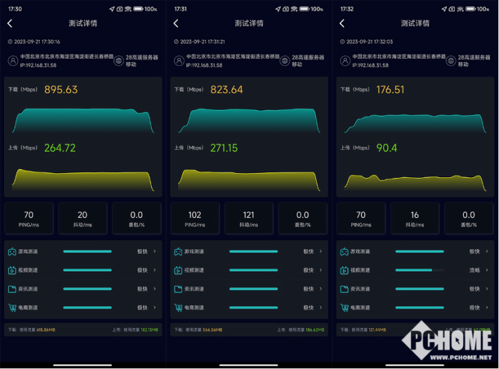The image size is (499, 369).
Task: Expand 游戏测速 chevron in 17:30 screen
Action: click(155, 251)
